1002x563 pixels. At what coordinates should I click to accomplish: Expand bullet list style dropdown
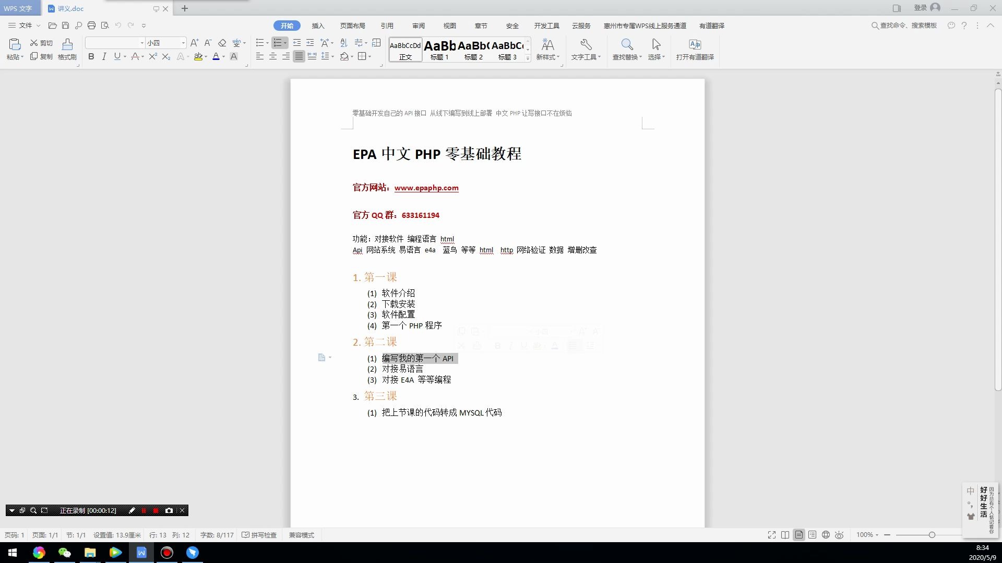268,43
